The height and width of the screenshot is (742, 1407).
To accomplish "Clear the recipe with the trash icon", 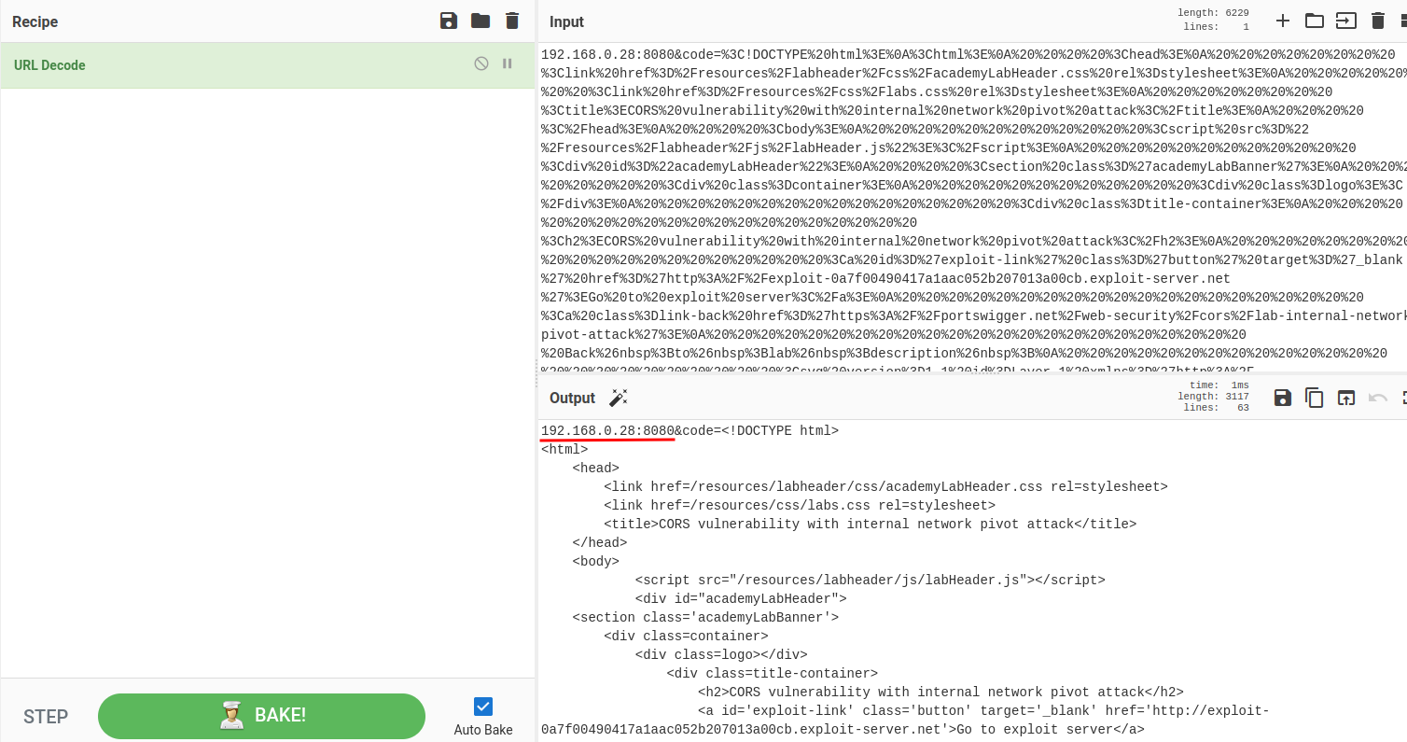I will point(512,21).
